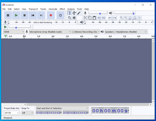156x121 pixels.
Task: Start recording with the red Record button
Action: tap(51, 15)
